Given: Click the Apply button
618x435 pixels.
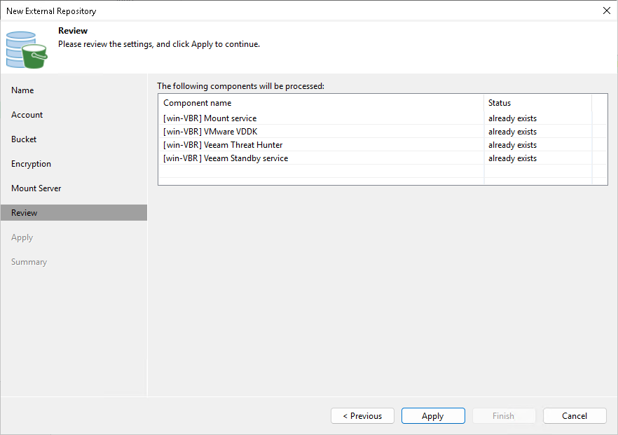Looking at the screenshot, I should 433,415.
